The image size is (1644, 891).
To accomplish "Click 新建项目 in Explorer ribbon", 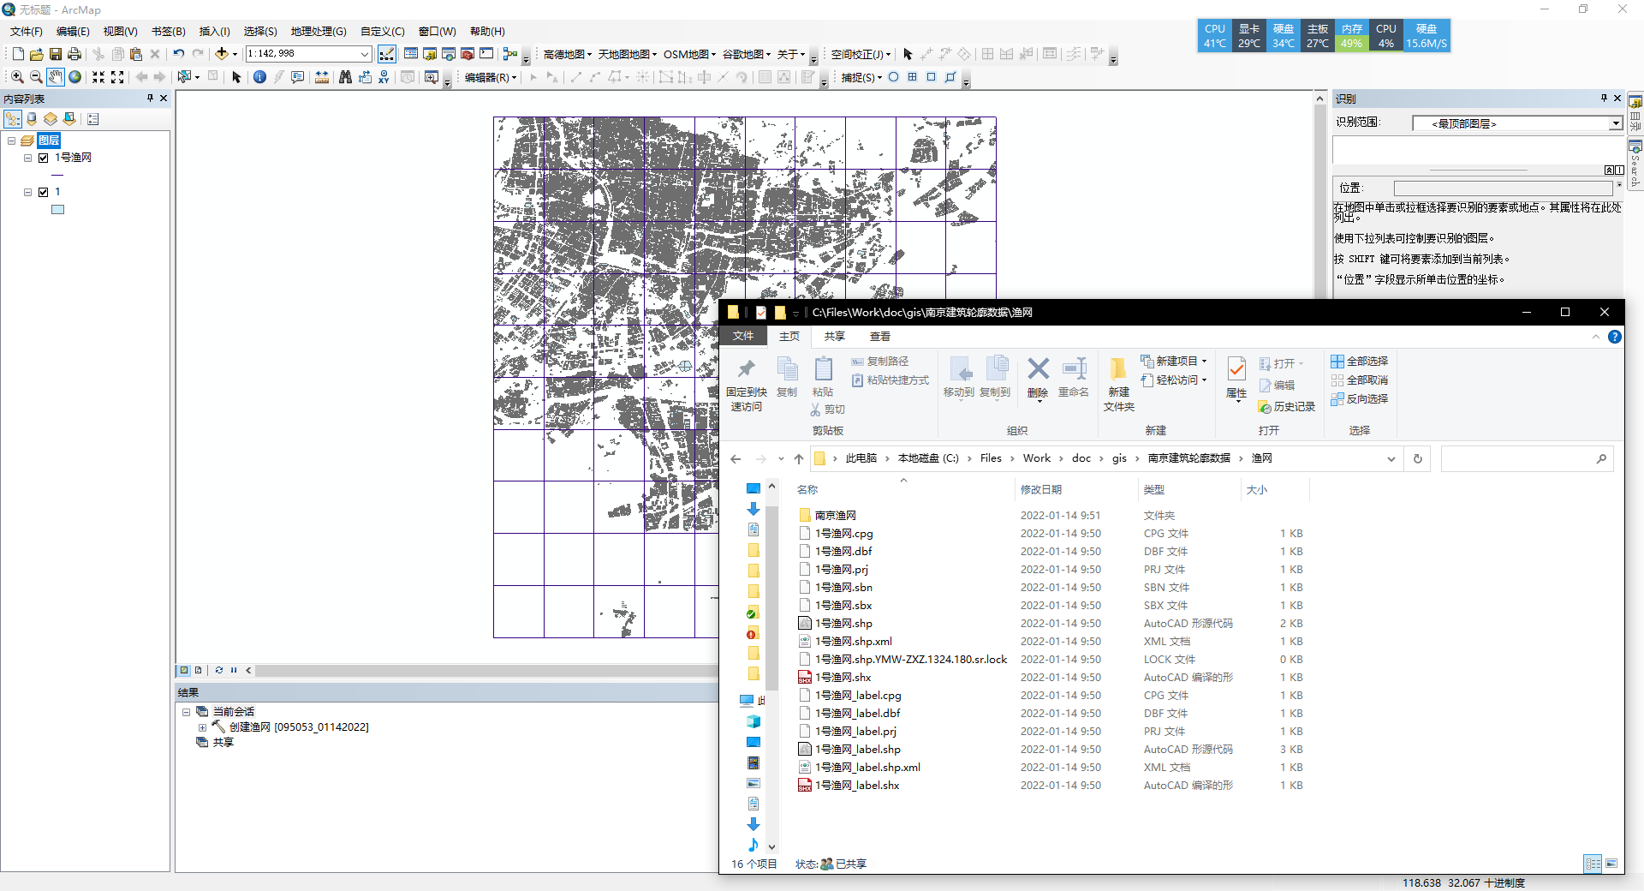I will [1174, 362].
